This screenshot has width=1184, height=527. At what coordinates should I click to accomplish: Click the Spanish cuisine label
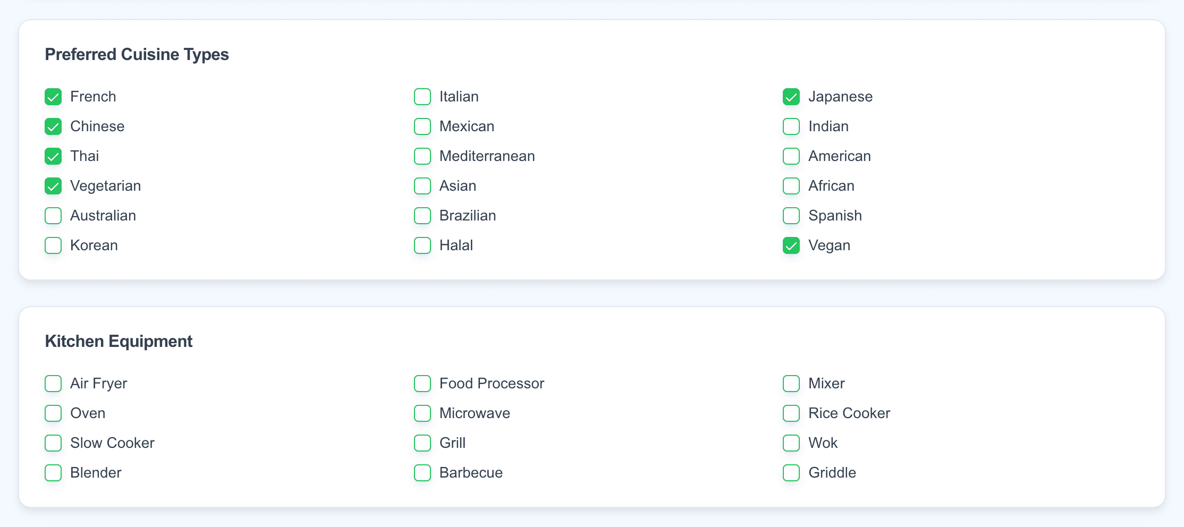[835, 216]
